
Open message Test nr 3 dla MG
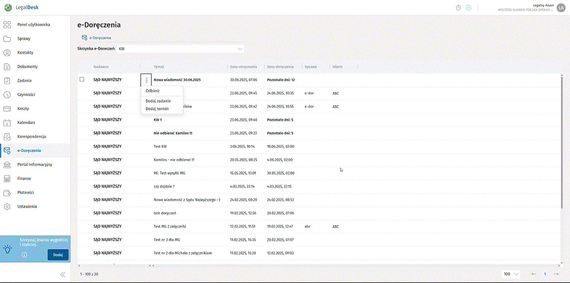click(168, 240)
